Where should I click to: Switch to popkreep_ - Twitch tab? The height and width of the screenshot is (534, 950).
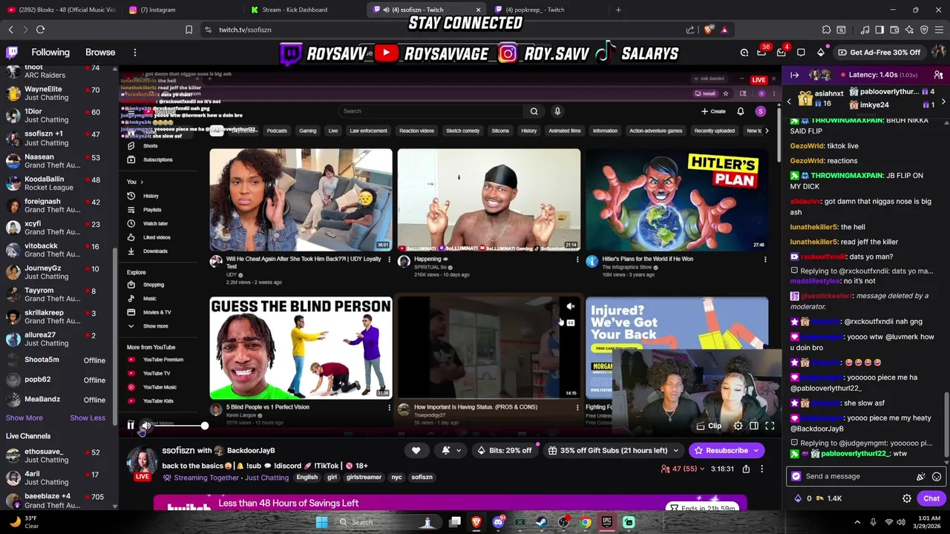pyautogui.click(x=548, y=10)
